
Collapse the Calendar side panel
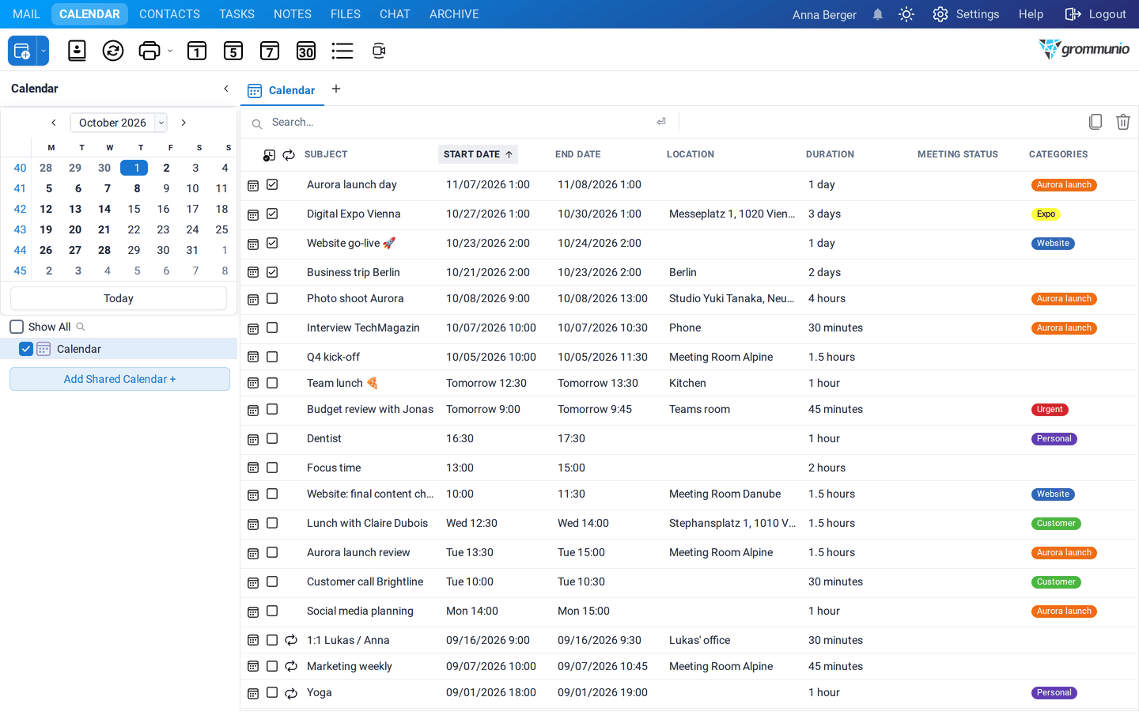pos(226,89)
